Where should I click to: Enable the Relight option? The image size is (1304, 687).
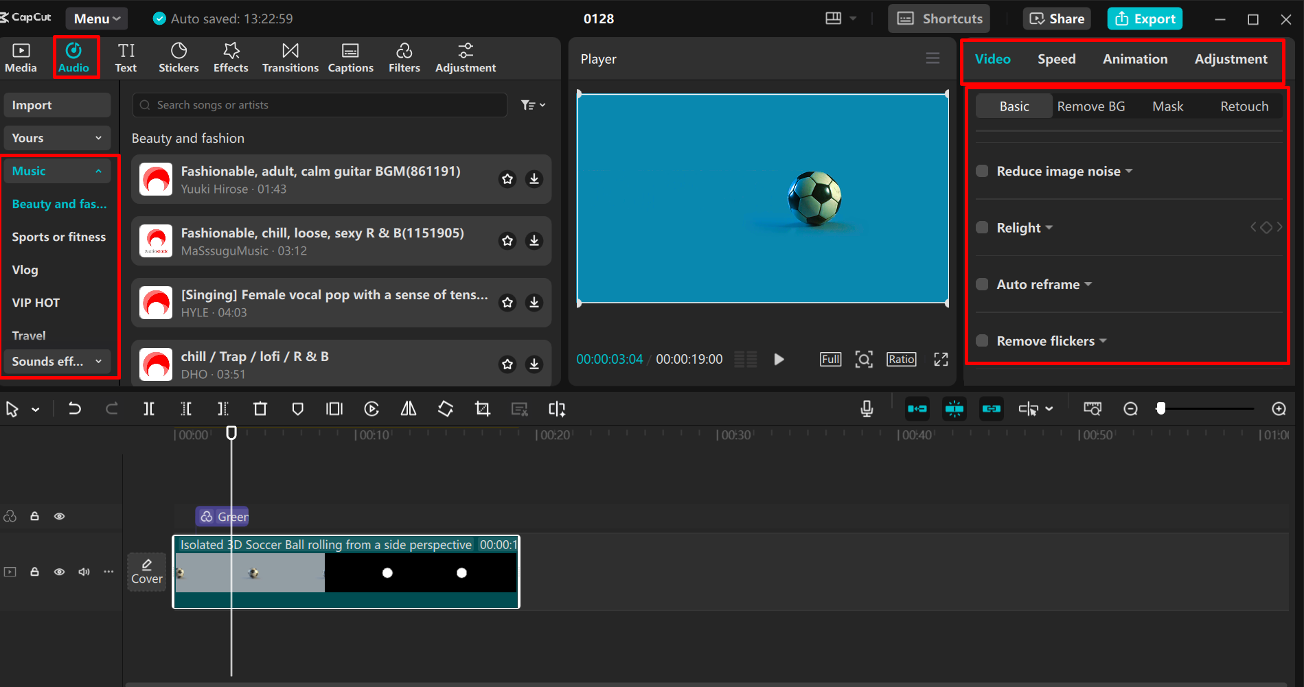coord(981,227)
